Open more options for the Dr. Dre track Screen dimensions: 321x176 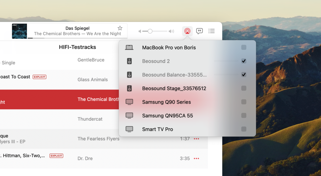coord(196,158)
